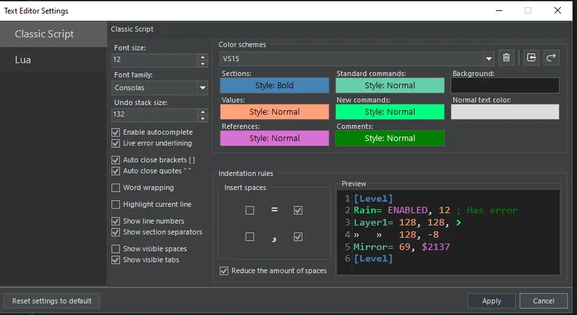This screenshot has height=315, width=577.
Task: Increase font size with up stepper arrow
Action: click(x=202, y=57)
